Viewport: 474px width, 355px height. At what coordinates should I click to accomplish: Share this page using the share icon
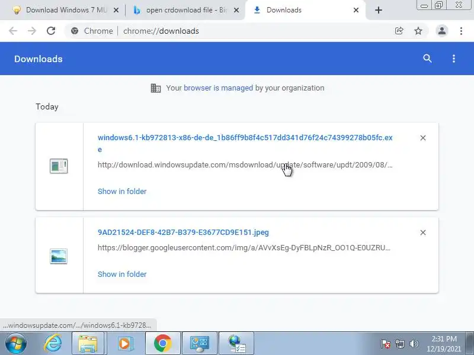coord(399,31)
